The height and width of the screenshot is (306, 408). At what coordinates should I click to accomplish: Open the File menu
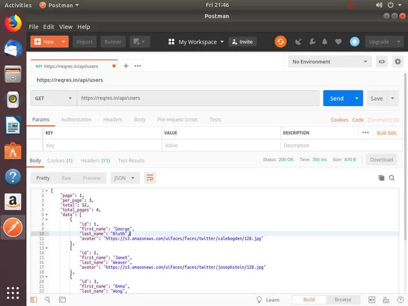tap(33, 27)
